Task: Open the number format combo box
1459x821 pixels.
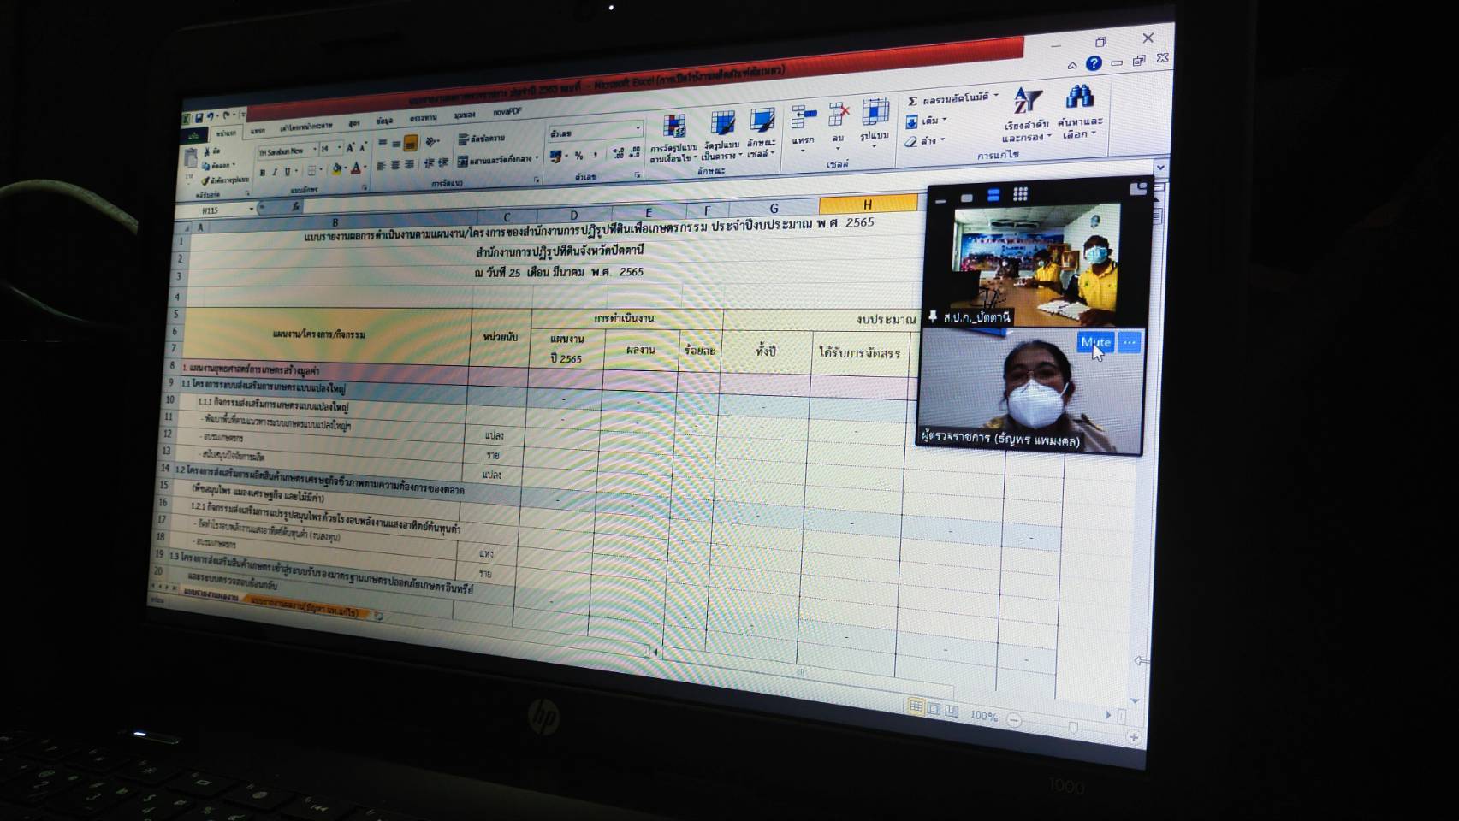Action: [596, 133]
